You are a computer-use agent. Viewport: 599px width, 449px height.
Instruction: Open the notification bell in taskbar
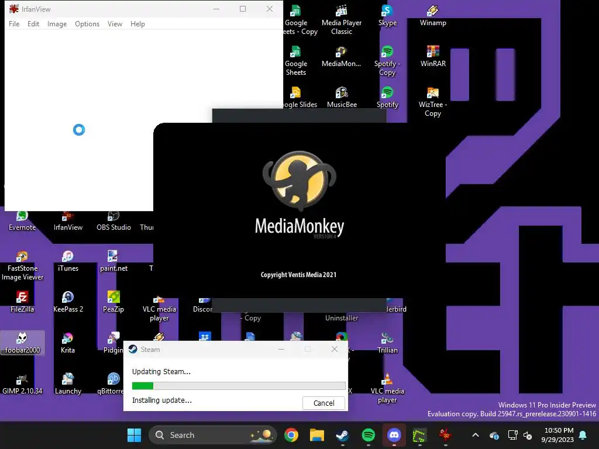(x=583, y=435)
